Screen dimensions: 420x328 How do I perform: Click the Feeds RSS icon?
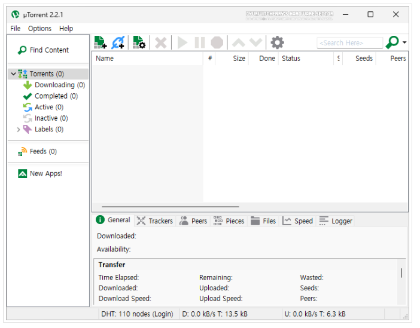[x=23, y=151]
